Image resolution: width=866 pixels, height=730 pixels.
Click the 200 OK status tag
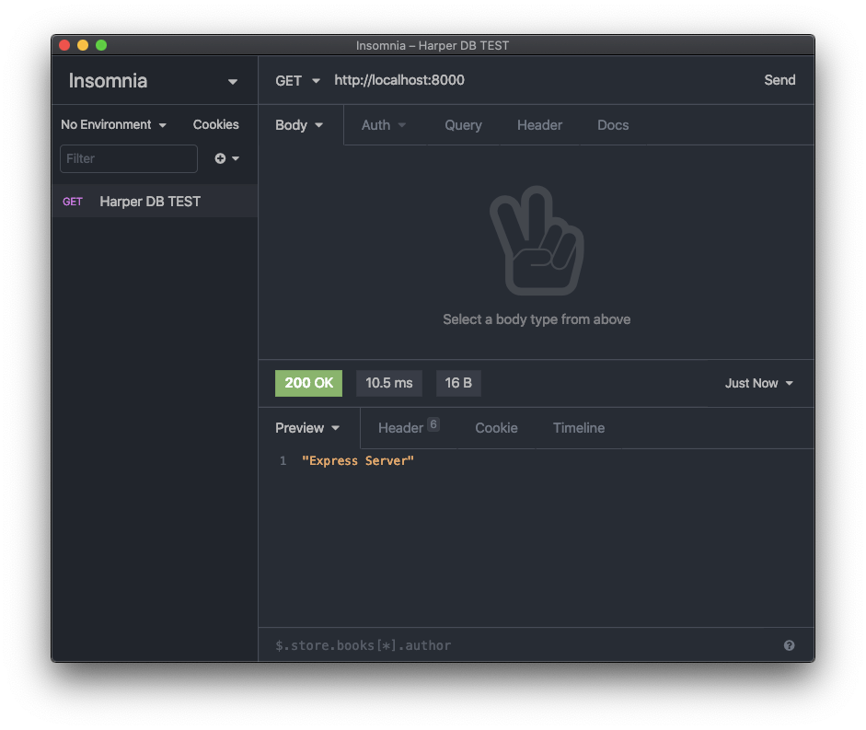tap(308, 383)
